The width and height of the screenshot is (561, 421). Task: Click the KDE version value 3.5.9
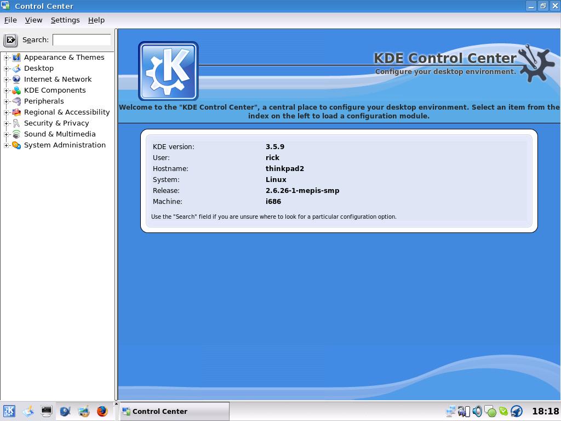click(x=275, y=146)
